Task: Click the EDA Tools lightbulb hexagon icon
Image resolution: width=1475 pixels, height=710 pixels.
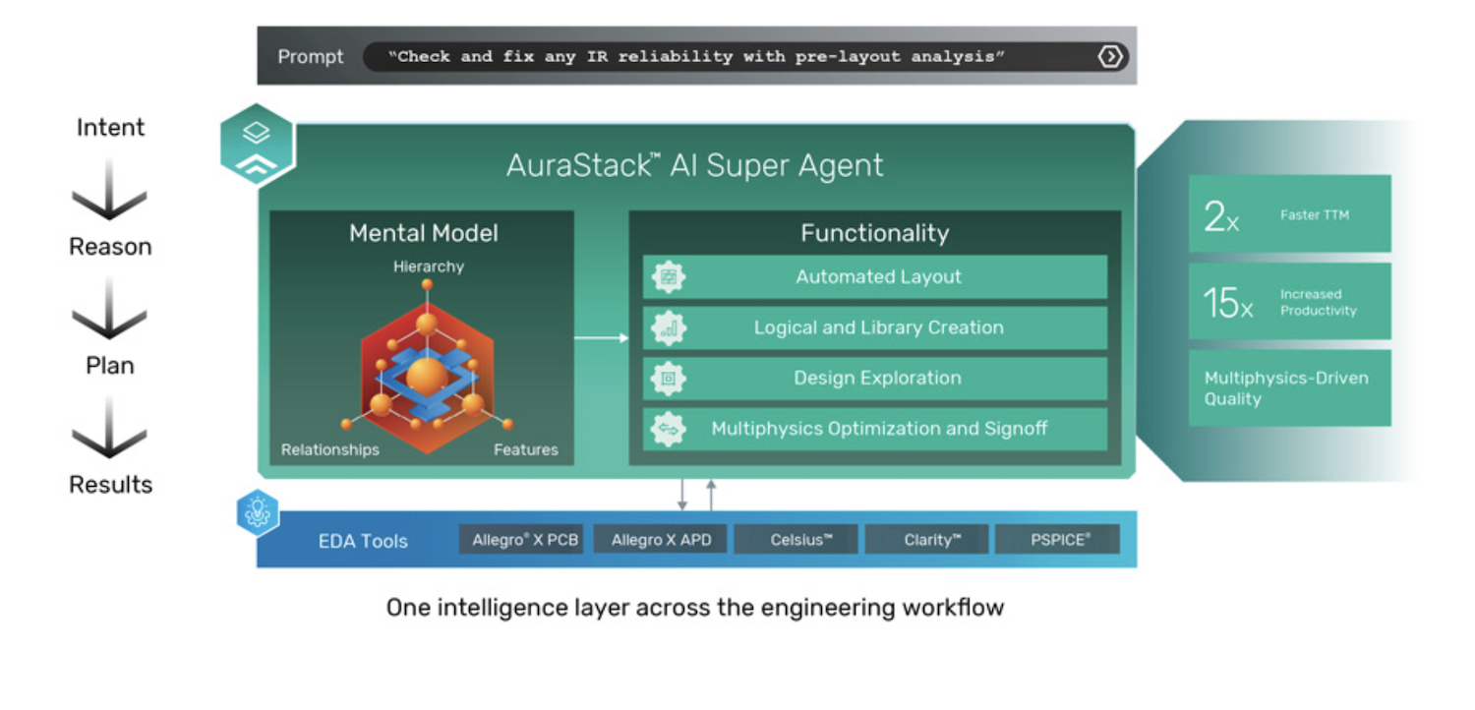Action: (x=258, y=513)
